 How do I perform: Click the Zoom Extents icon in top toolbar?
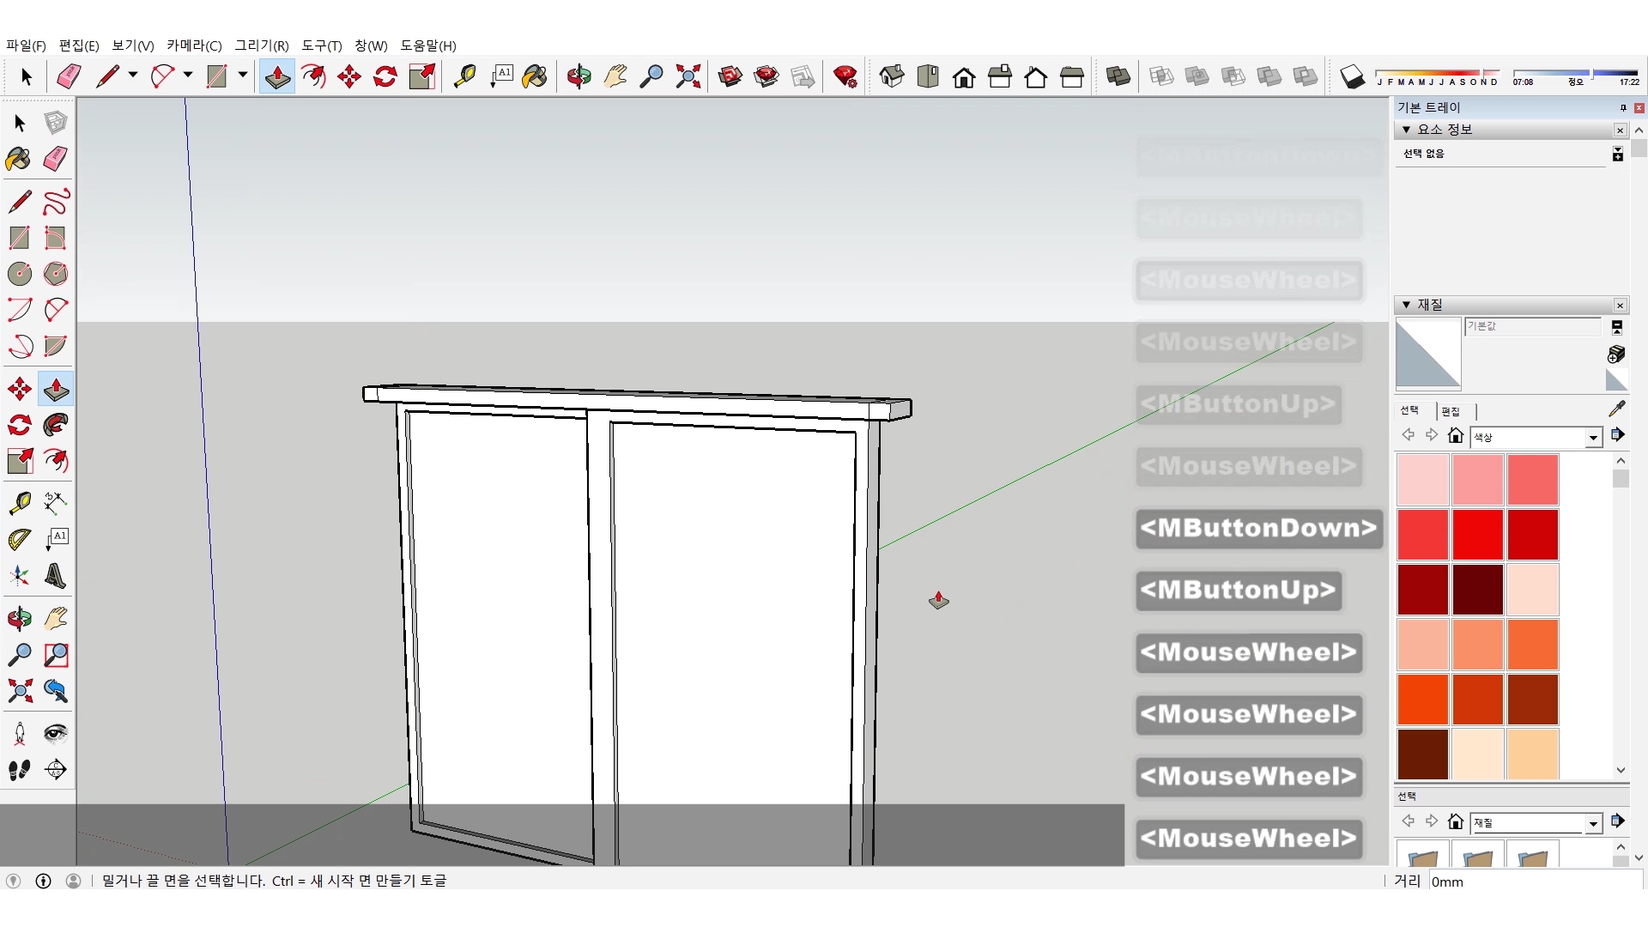click(688, 77)
